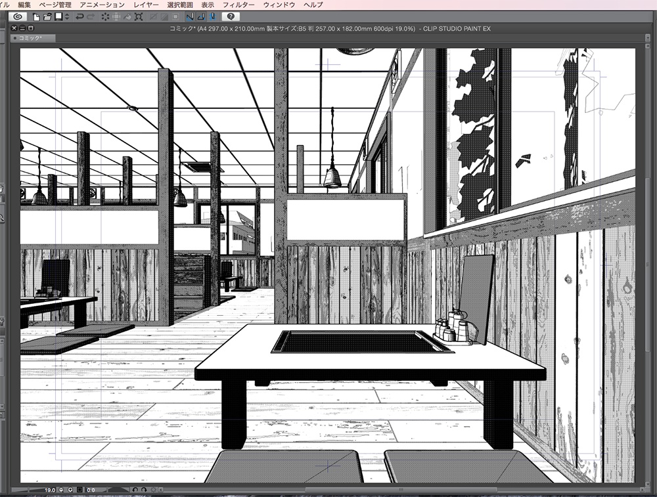Click the Open file folder icon
657x497 pixels.
point(47,17)
